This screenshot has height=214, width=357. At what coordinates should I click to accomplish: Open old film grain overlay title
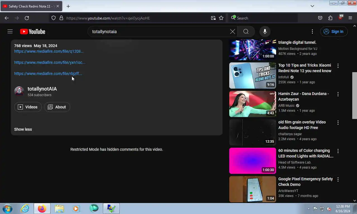coord(302,125)
